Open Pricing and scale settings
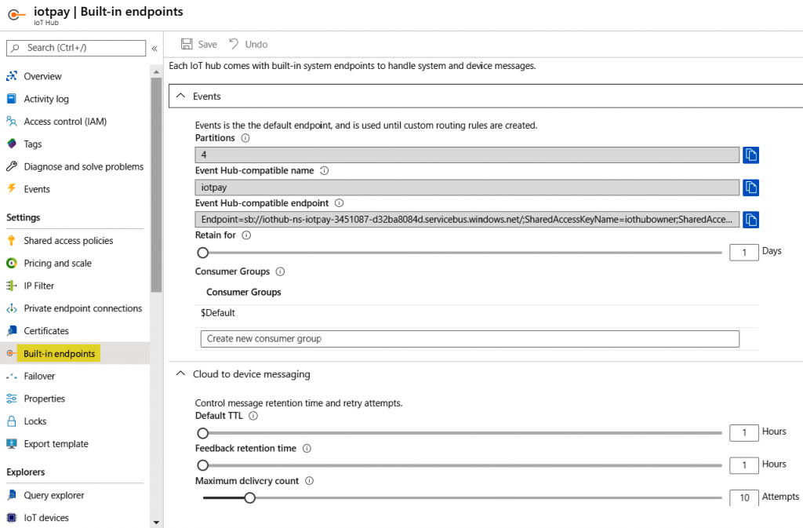 point(57,264)
